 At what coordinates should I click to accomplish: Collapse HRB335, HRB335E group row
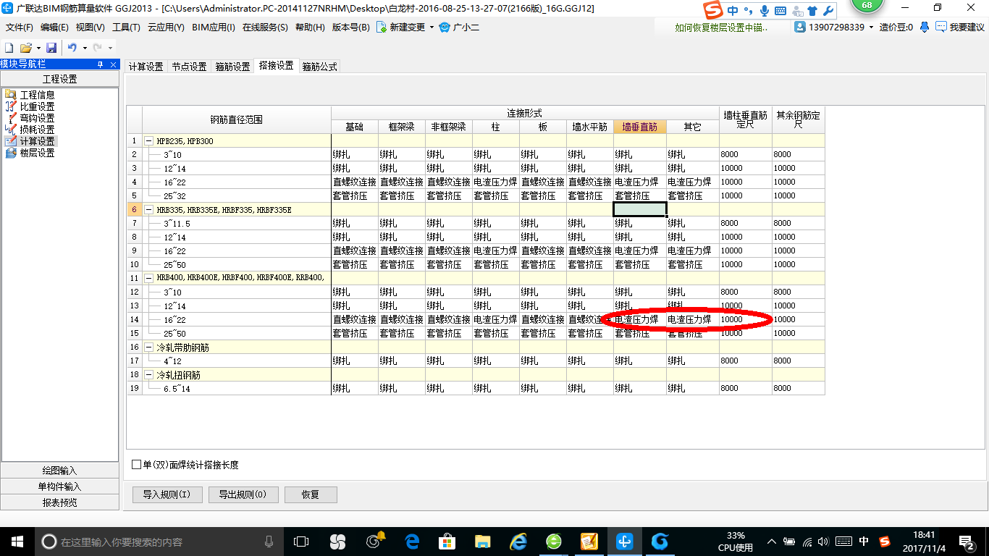tap(149, 209)
